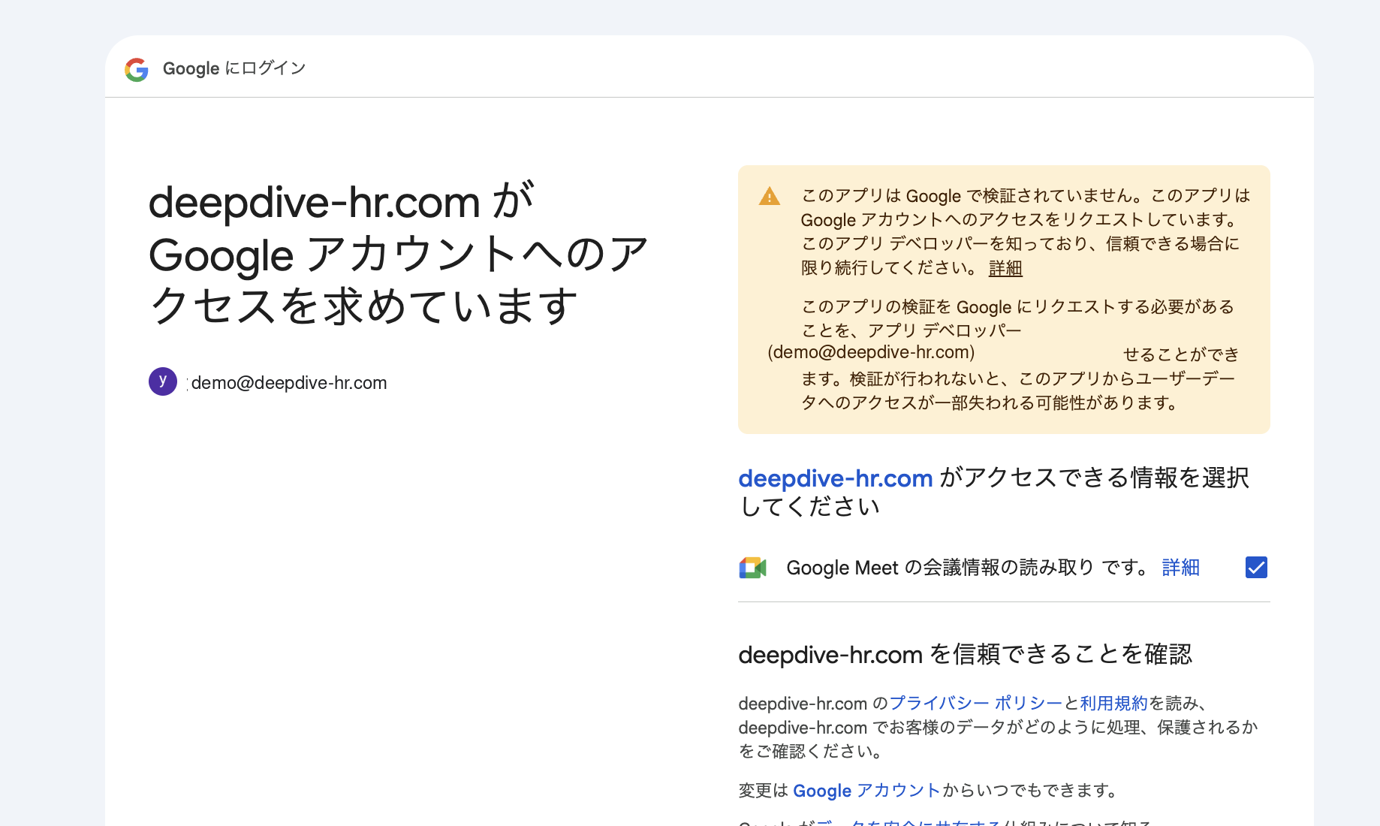Click the blue deepdive-hr.com app name link
The image size is (1380, 826).
point(836,478)
